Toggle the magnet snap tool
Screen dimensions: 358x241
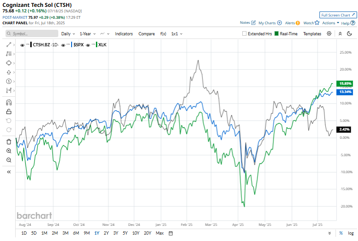coord(9,103)
